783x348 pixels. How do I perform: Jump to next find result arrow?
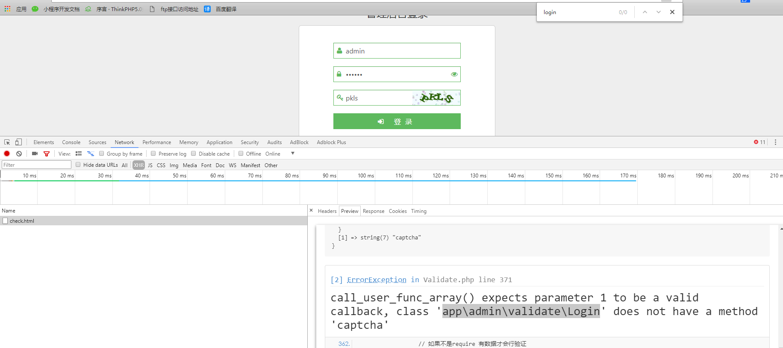[x=658, y=12]
